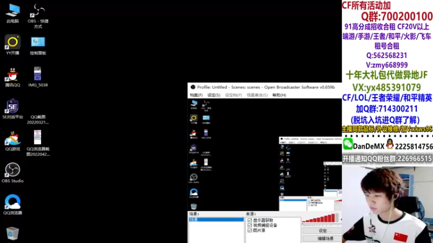
Task: Click the 5E对战平台 desktop icon
Action: [x=12, y=109]
